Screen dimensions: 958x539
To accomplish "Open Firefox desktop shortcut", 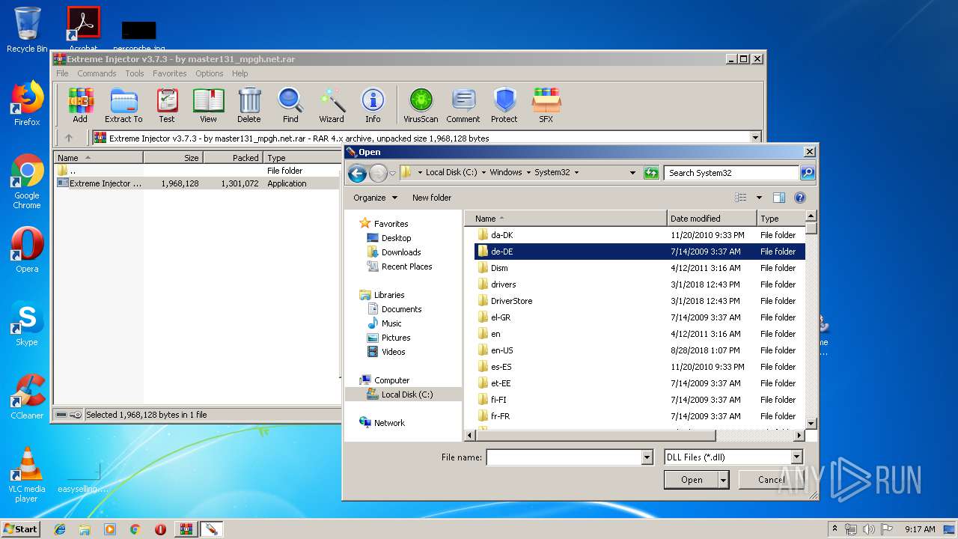I will pos(27,103).
